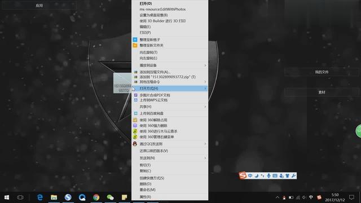
Task: Click the microphone voice input icon on the Sogou toolbar
Action: [268, 176]
